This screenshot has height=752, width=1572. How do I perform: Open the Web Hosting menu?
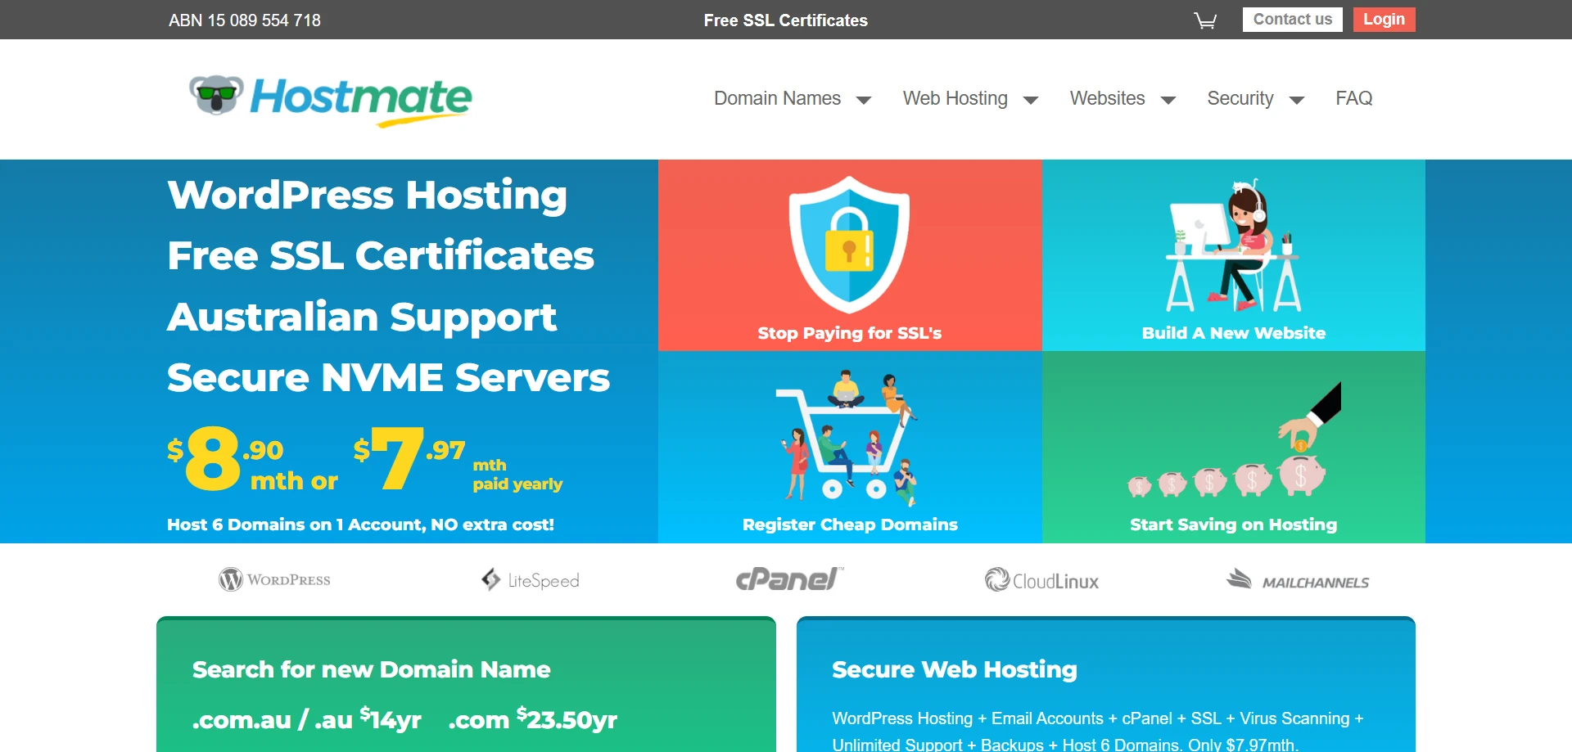[x=955, y=98]
